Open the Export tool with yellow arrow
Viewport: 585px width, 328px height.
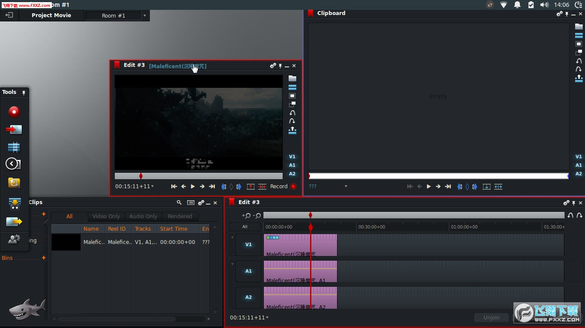(14, 222)
